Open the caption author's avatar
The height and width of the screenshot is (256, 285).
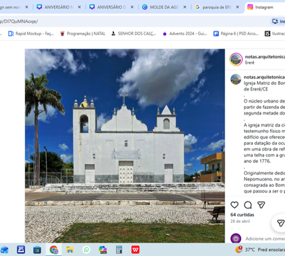coord(235,79)
